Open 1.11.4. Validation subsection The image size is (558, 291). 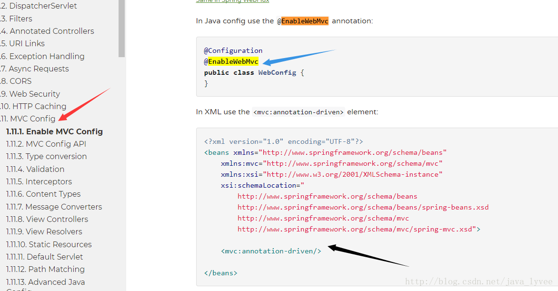point(35,169)
